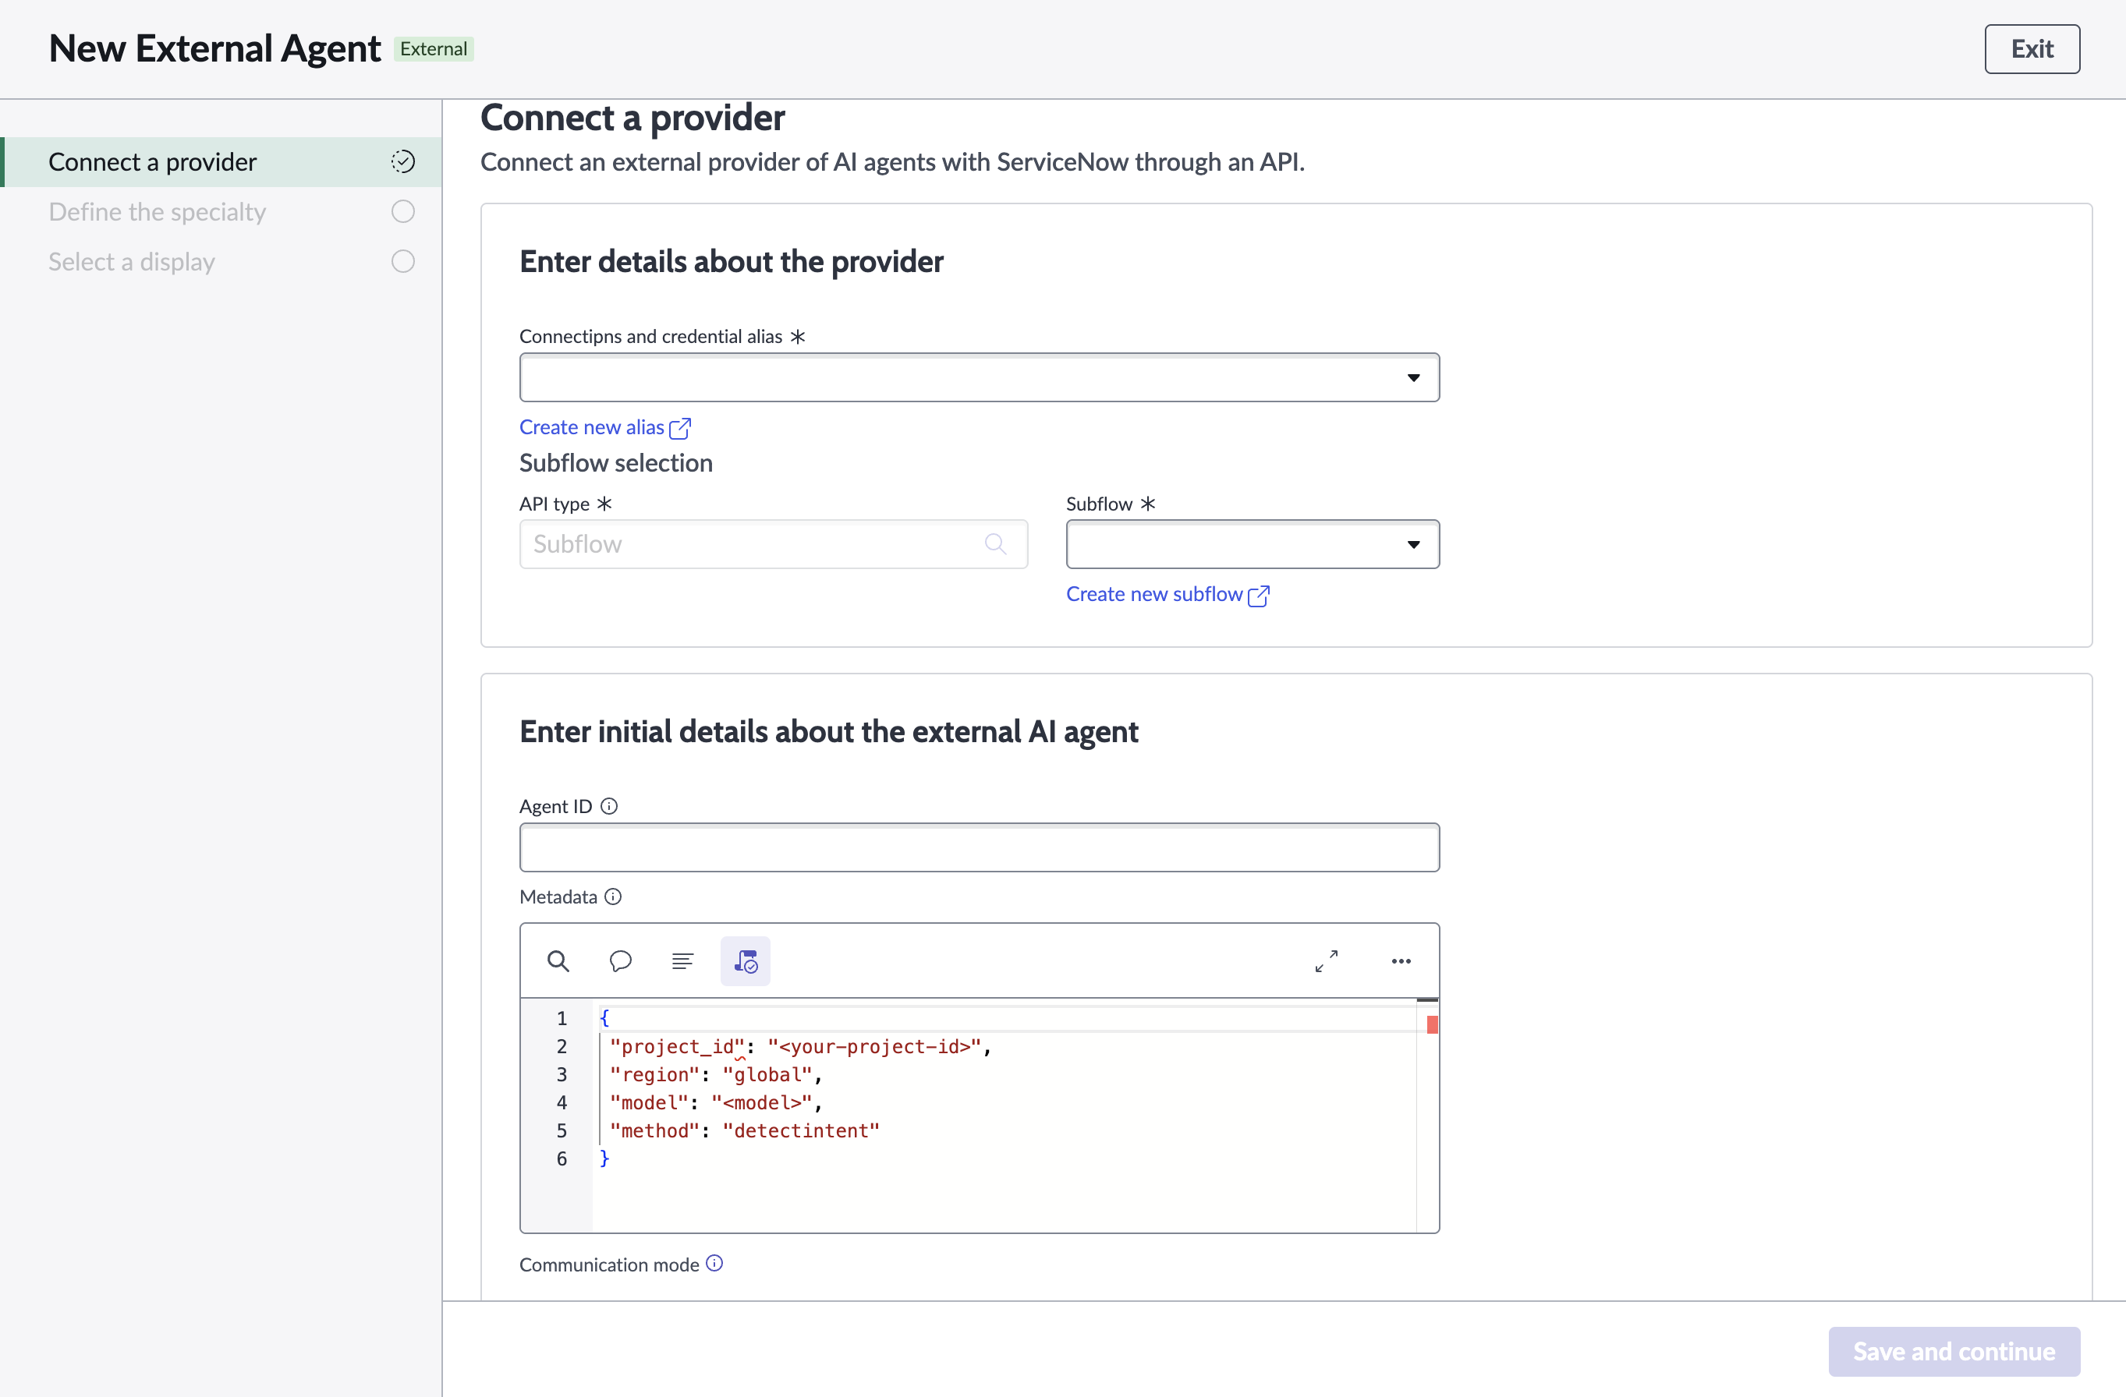Image resolution: width=2126 pixels, height=1397 pixels.
Task: Open the more options ellipsis in editor
Action: [x=1401, y=961]
